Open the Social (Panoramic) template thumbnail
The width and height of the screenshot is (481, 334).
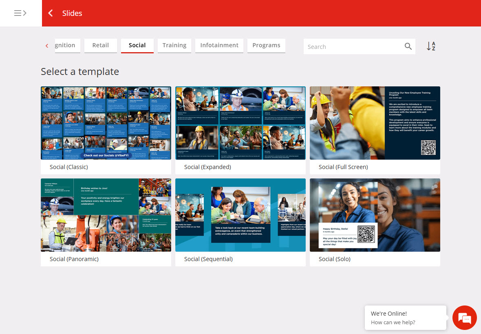[x=106, y=215]
